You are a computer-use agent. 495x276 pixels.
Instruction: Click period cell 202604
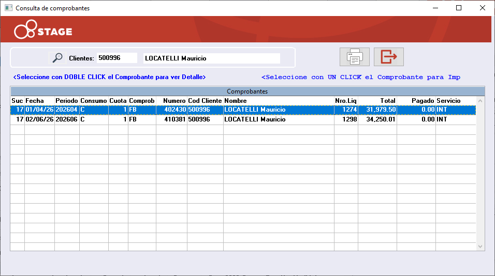(67, 110)
